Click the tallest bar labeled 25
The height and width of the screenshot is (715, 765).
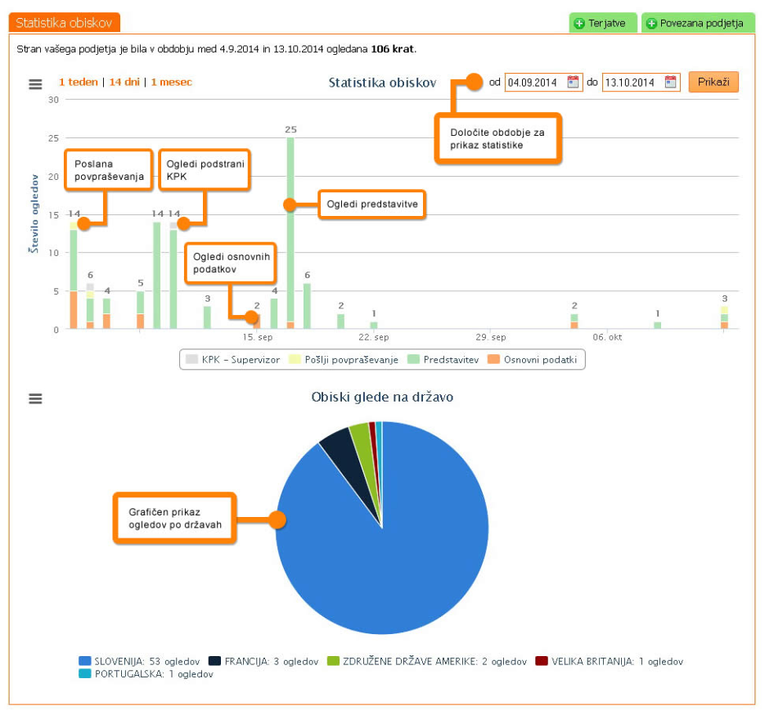tap(290, 229)
